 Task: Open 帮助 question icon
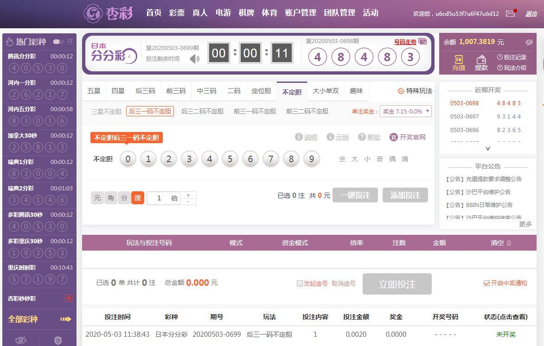(362, 137)
